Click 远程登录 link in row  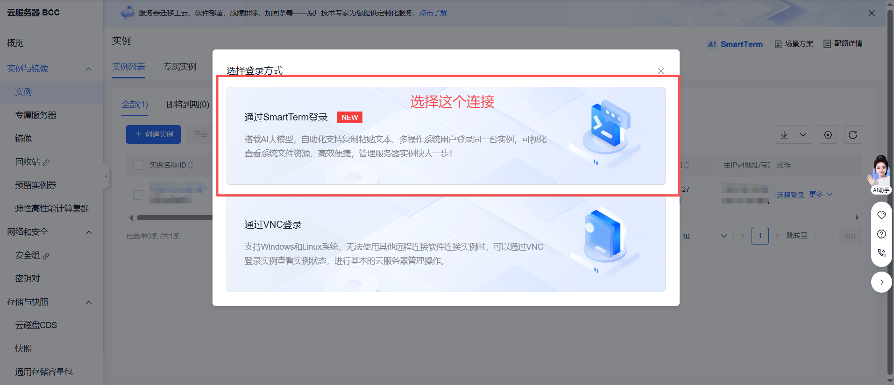click(790, 195)
